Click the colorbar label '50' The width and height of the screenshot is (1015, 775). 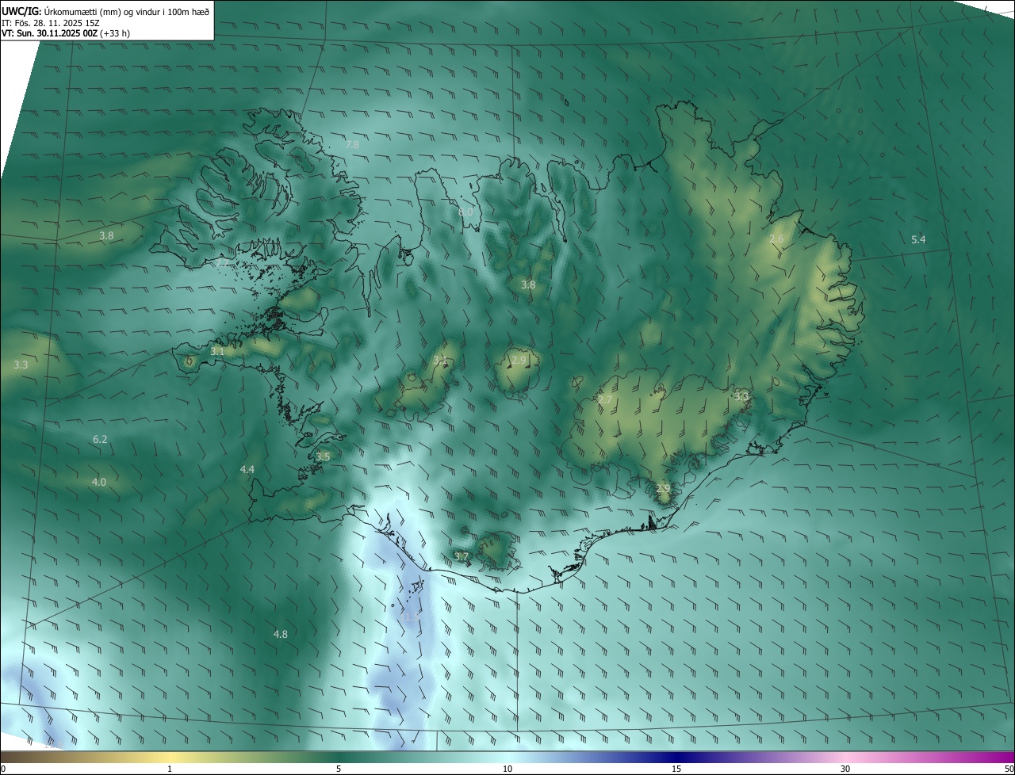[x=1009, y=769]
